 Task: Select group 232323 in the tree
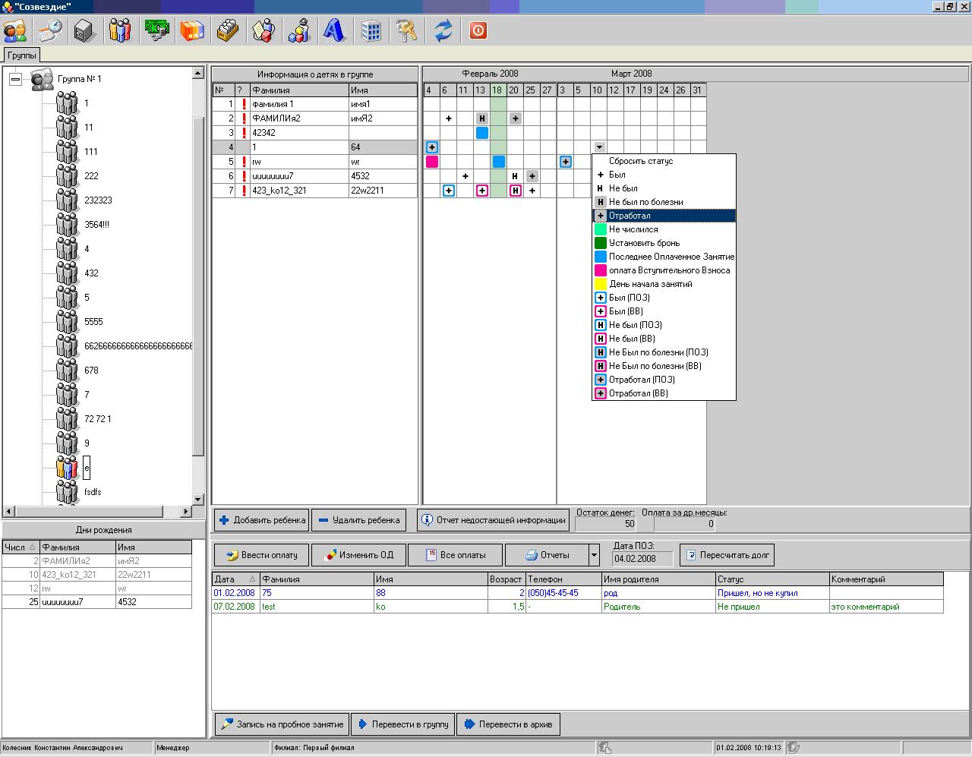click(x=98, y=200)
